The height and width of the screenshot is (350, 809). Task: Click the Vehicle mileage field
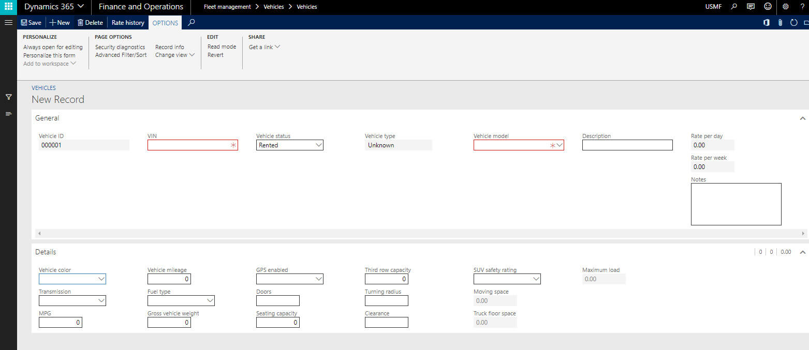pos(169,279)
